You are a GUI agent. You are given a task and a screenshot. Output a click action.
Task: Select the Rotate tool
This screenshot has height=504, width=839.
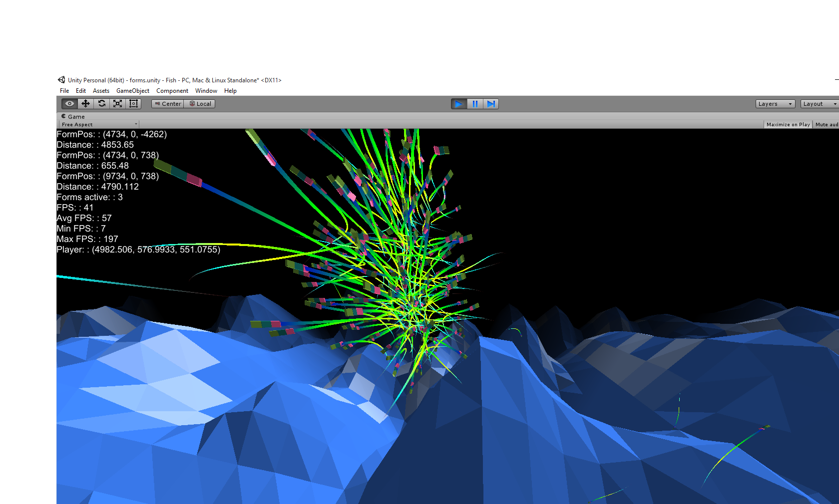click(101, 104)
